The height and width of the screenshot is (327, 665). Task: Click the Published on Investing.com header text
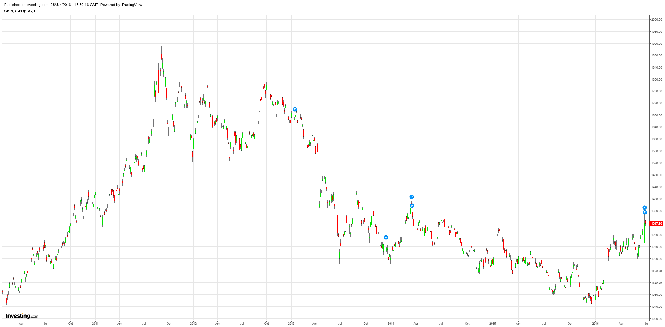coord(74,5)
